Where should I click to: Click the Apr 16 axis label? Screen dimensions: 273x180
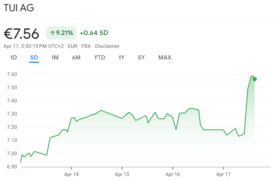coord(173,174)
